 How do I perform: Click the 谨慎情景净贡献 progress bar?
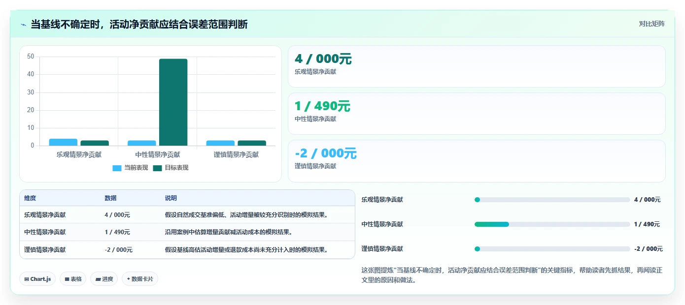pyautogui.click(x=552, y=249)
